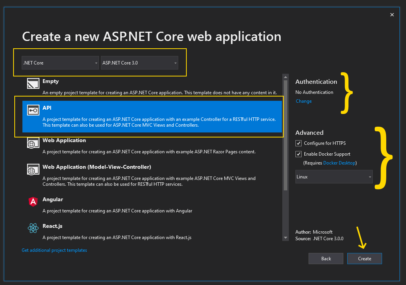Choose the Angular template entry
Screen dimensions: 406x285
tap(53, 200)
